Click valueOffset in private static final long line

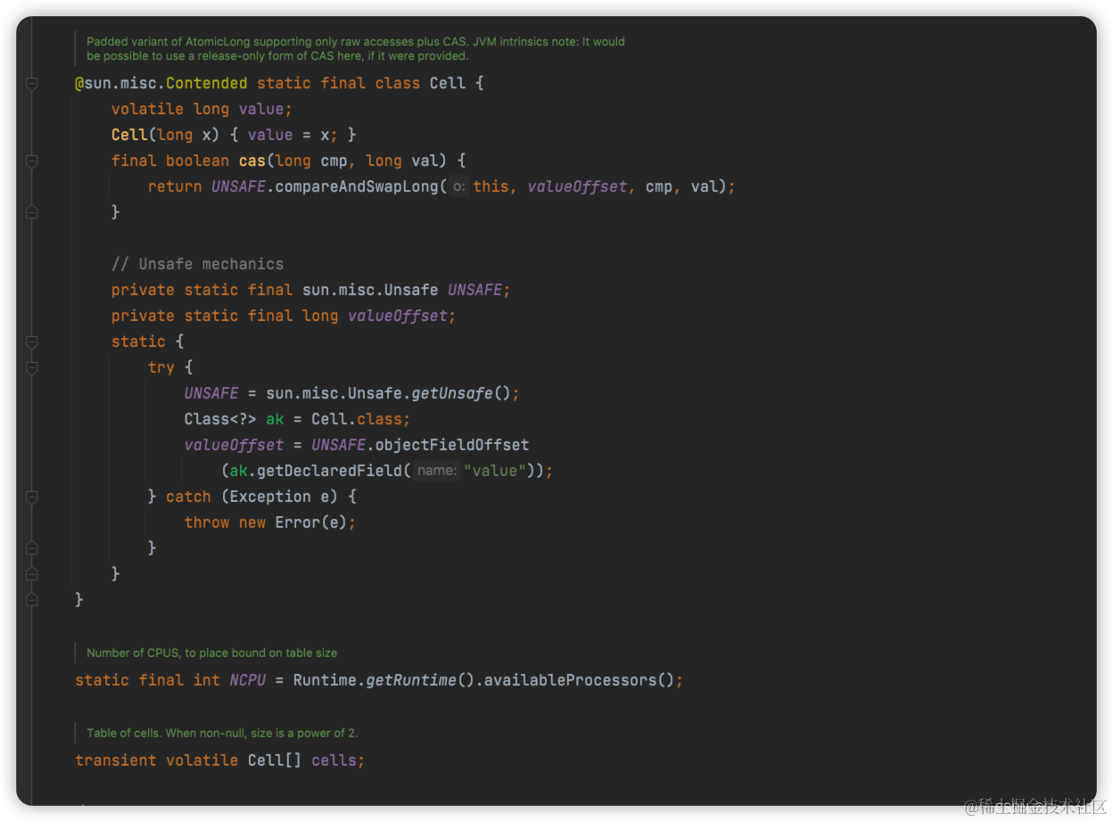pyautogui.click(x=397, y=316)
